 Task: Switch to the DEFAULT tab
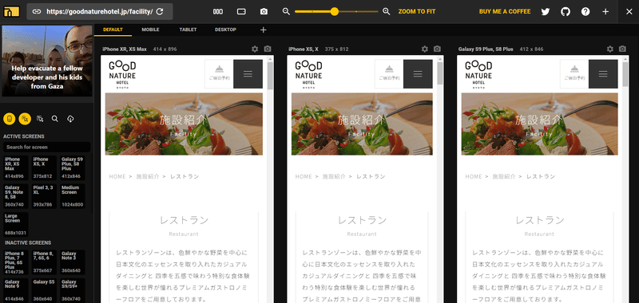(x=113, y=30)
